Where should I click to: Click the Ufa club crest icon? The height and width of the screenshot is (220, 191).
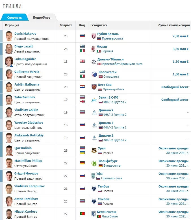click(x=94, y=176)
